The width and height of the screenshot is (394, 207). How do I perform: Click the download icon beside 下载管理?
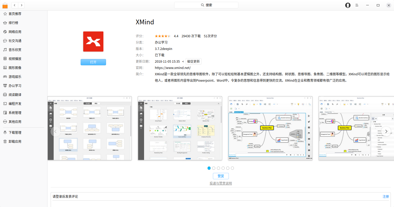pos(5,132)
